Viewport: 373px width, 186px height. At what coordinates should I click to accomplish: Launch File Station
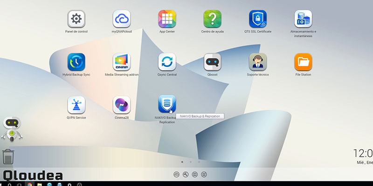coord(303,62)
